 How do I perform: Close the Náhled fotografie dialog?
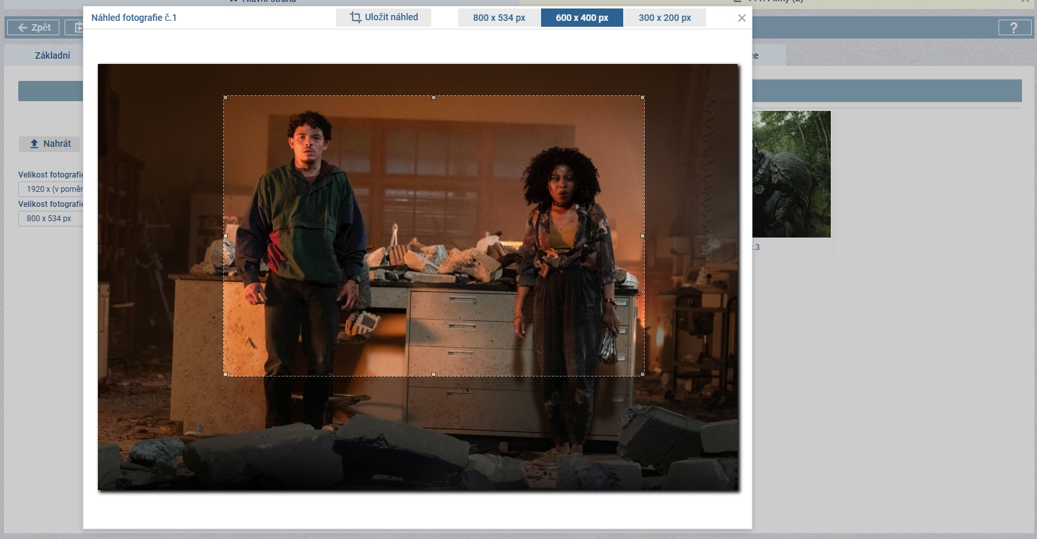tap(741, 18)
